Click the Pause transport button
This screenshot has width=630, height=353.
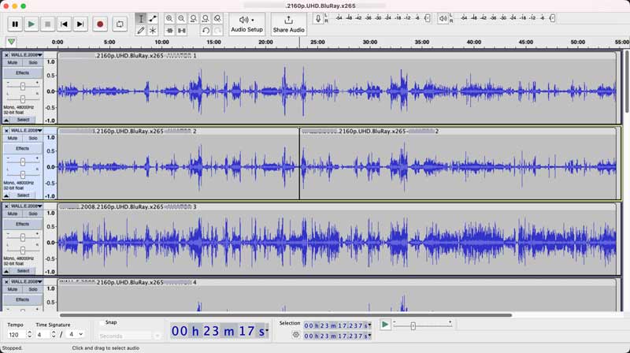(x=15, y=24)
